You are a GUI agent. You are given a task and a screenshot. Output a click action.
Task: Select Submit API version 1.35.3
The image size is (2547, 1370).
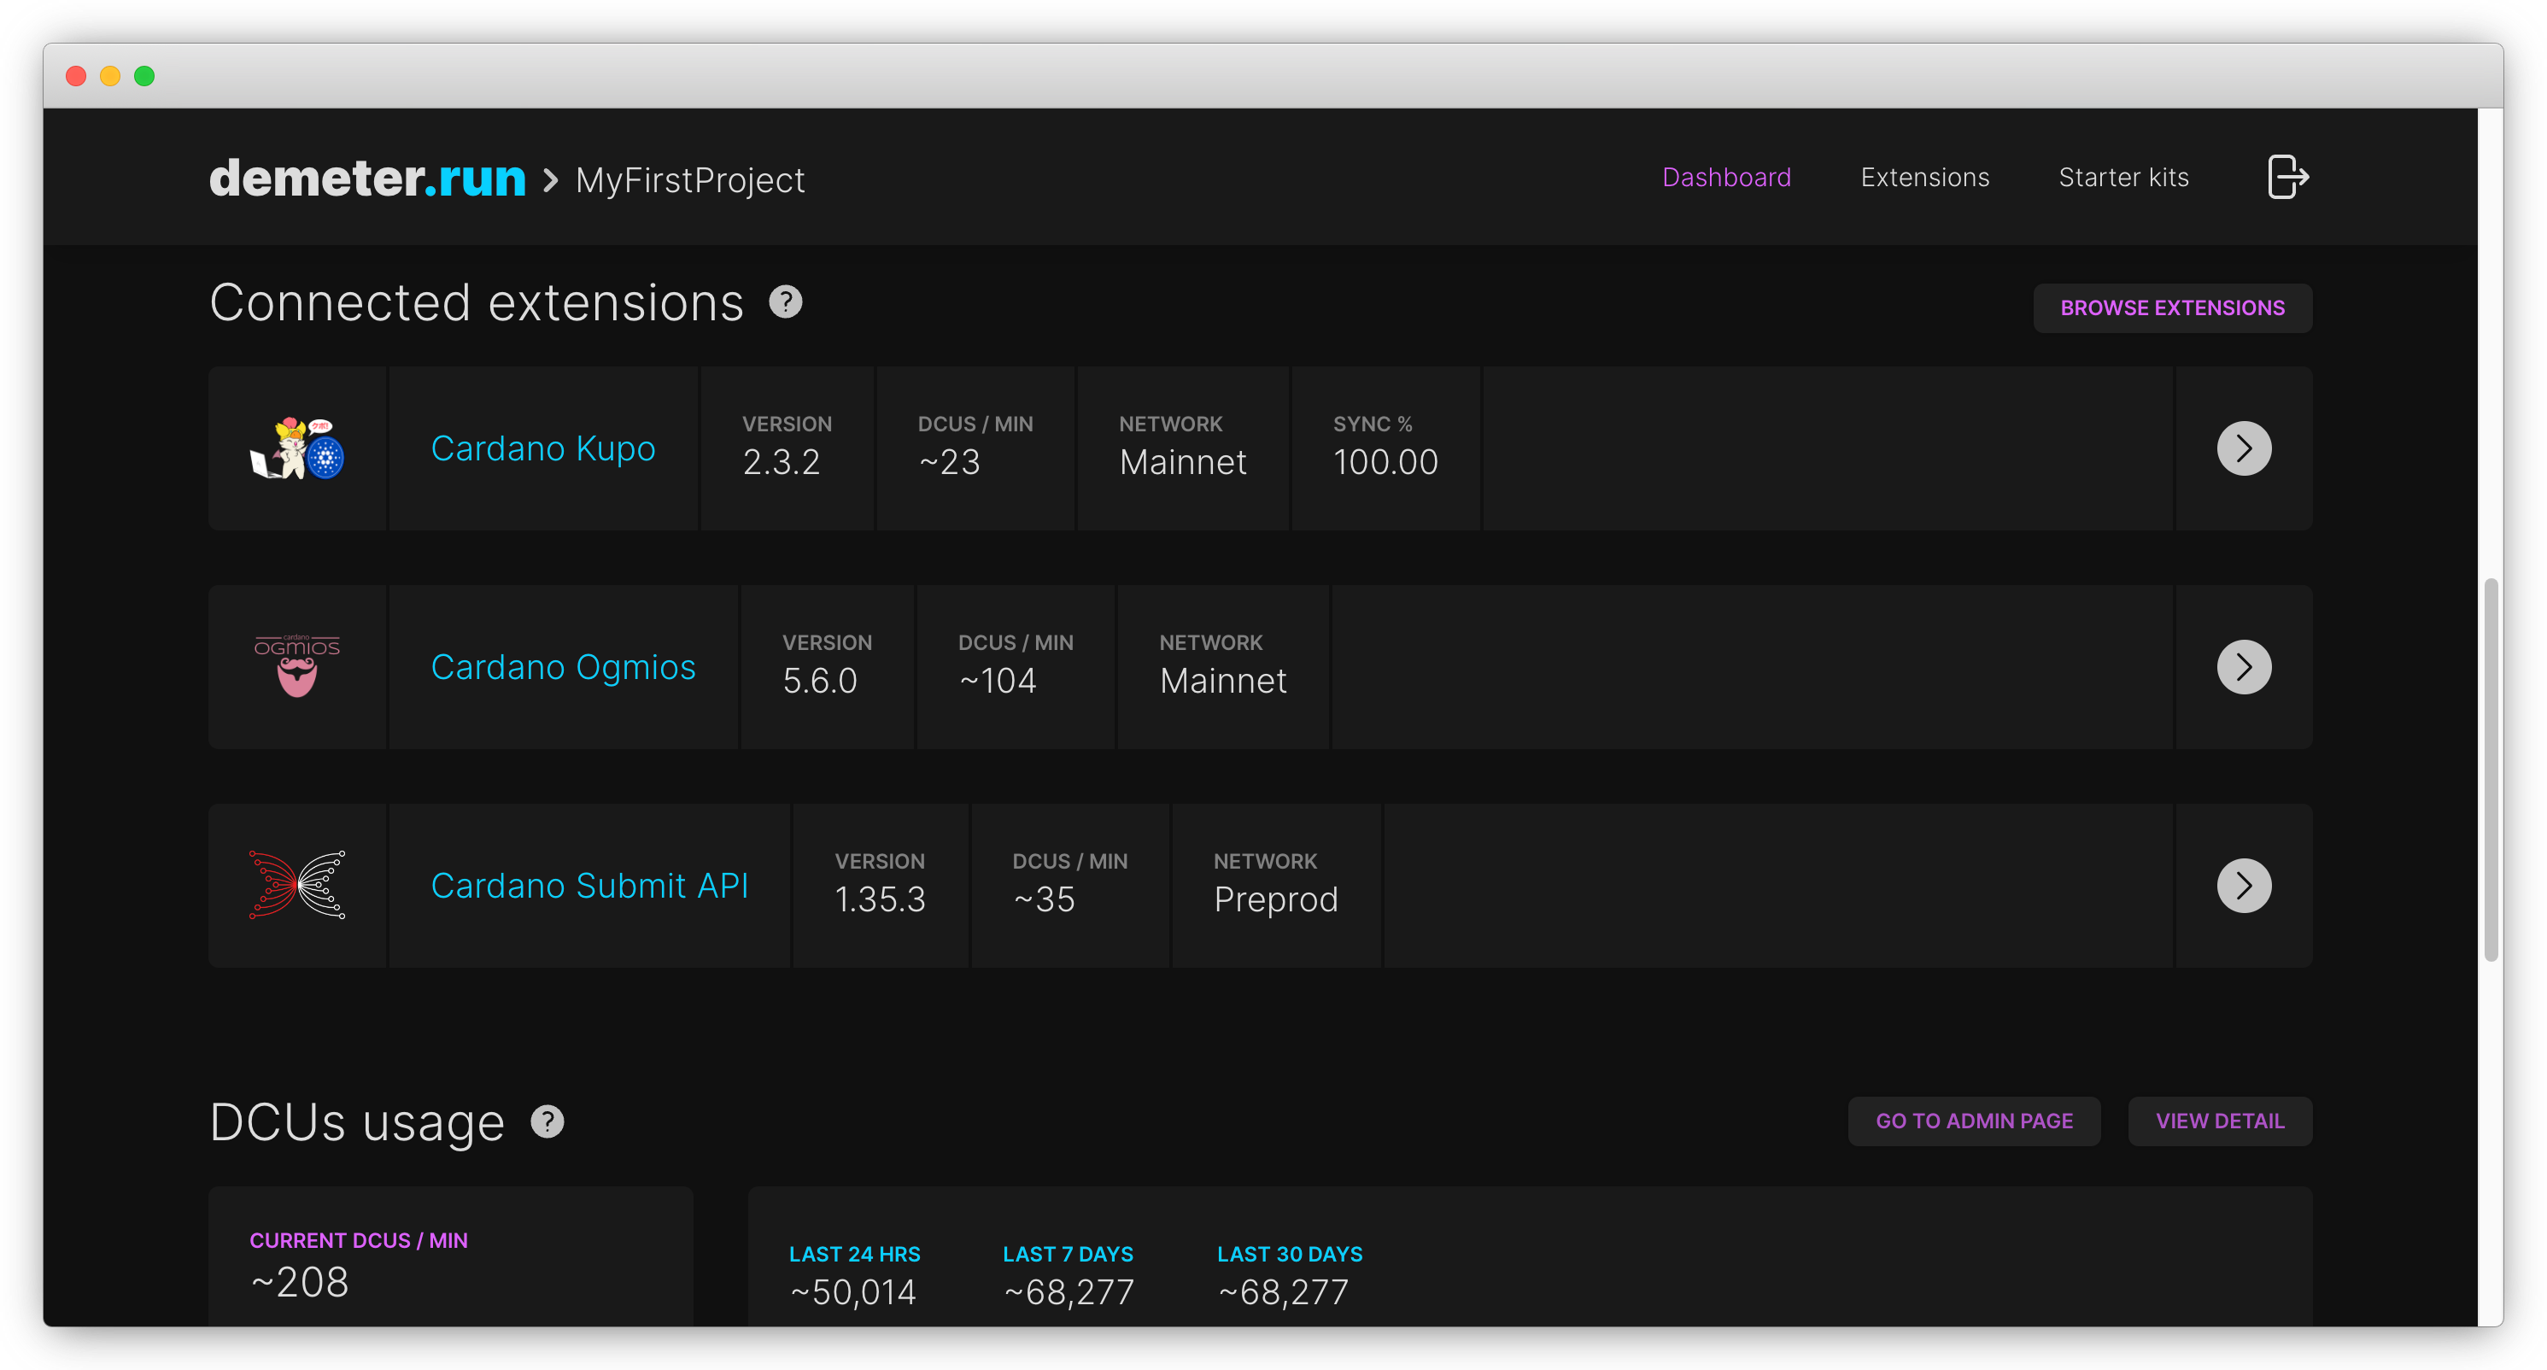[x=880, y=899]
